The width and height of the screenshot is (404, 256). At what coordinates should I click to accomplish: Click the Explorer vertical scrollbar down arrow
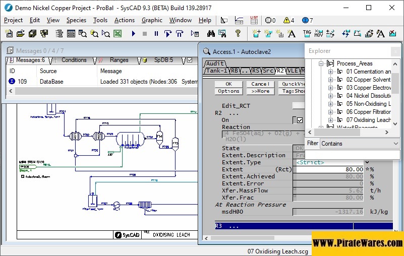[x=395, y=124]
